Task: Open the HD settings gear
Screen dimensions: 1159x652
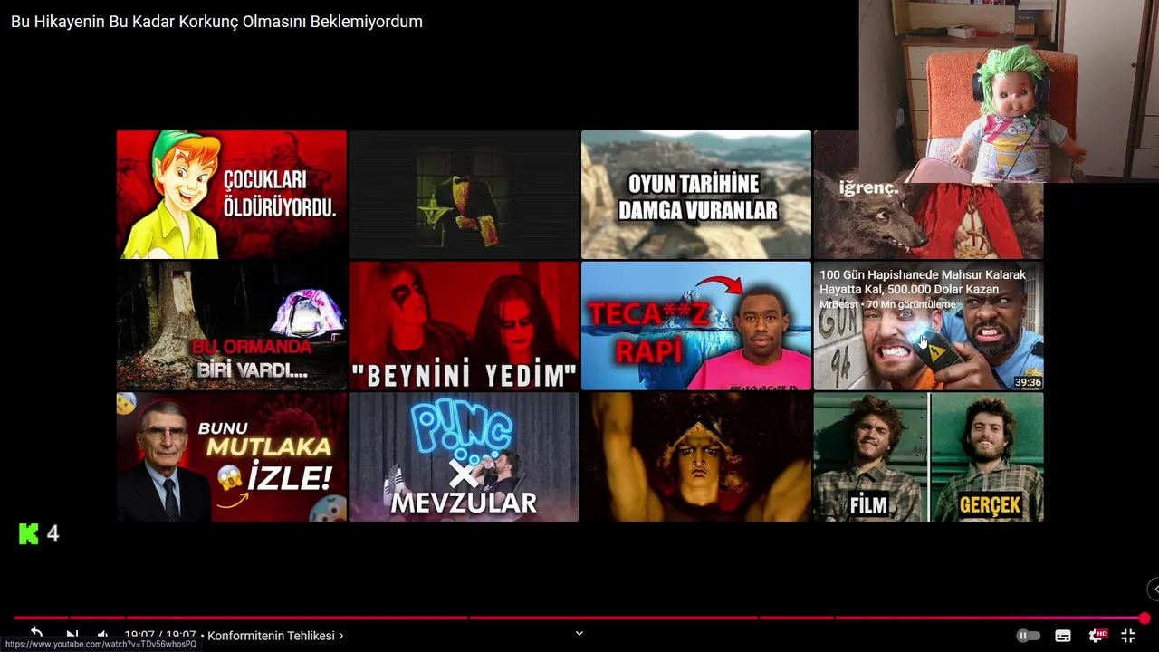Action: point(1097,636)
